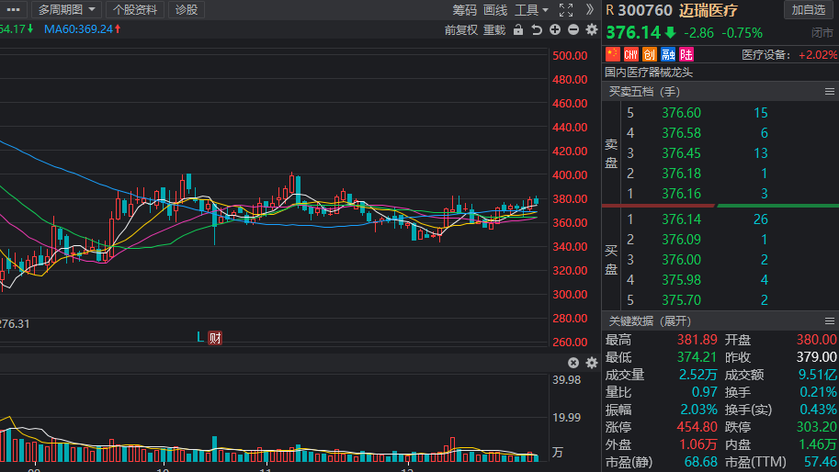This screenshot has height=472, width=839.
Task: Click the 市盈(TTM) value 57.46
Action: pyautogui.click(x=821, y=462)
